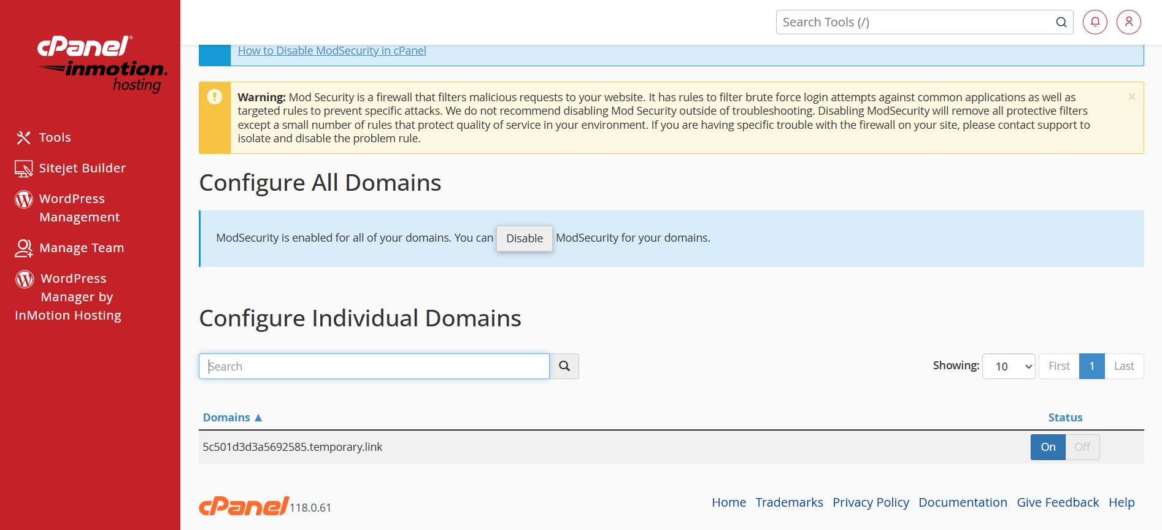The width and height of the screenshot is (1162, 530).
Task: Select page 1 in pagination
Action: click(1092, 366)
